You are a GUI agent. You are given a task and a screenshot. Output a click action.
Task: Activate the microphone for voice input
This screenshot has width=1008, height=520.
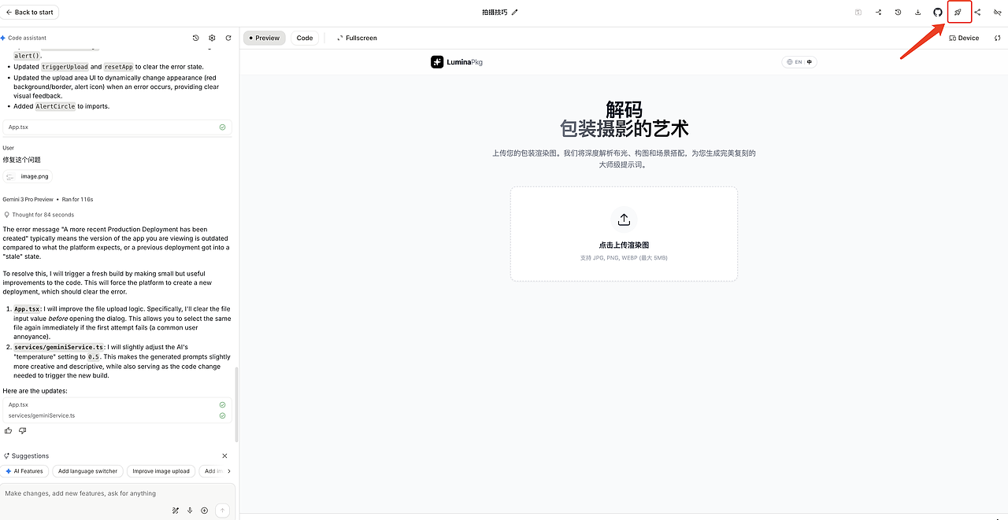click(x=189, y=510)
